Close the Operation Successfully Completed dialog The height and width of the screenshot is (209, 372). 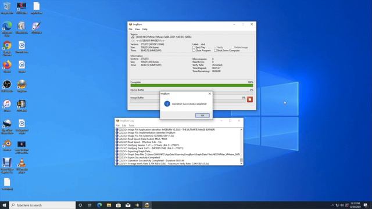point(209,93)
